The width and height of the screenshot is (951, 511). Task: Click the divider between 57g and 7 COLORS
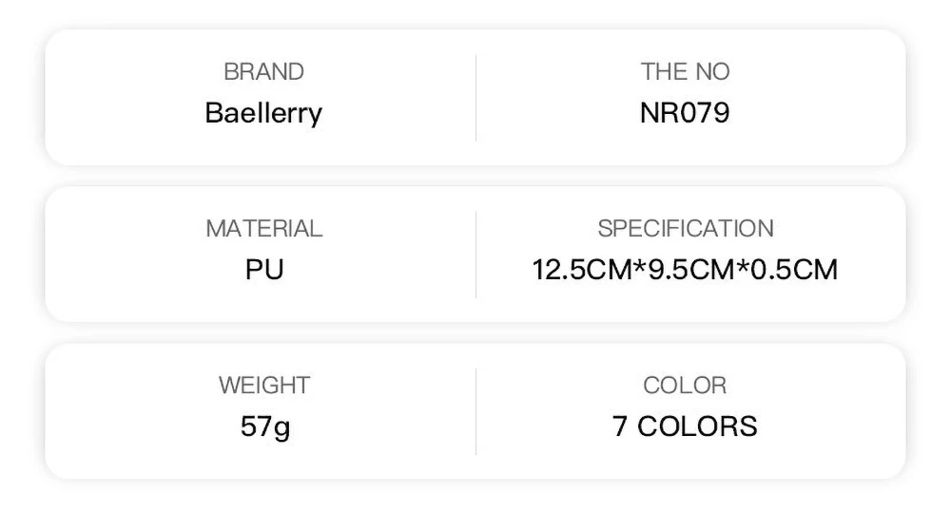click(475, 410)
